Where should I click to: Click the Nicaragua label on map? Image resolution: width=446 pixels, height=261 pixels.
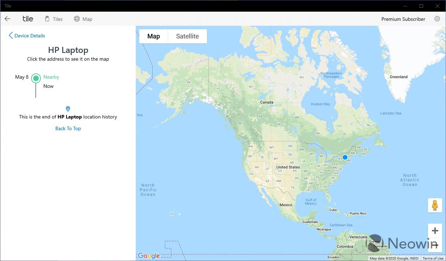coord(324,229)
